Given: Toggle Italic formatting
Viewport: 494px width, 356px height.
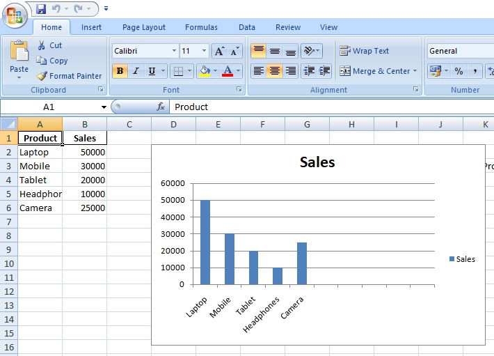Looking at the screenshot, I should [136, 71].
